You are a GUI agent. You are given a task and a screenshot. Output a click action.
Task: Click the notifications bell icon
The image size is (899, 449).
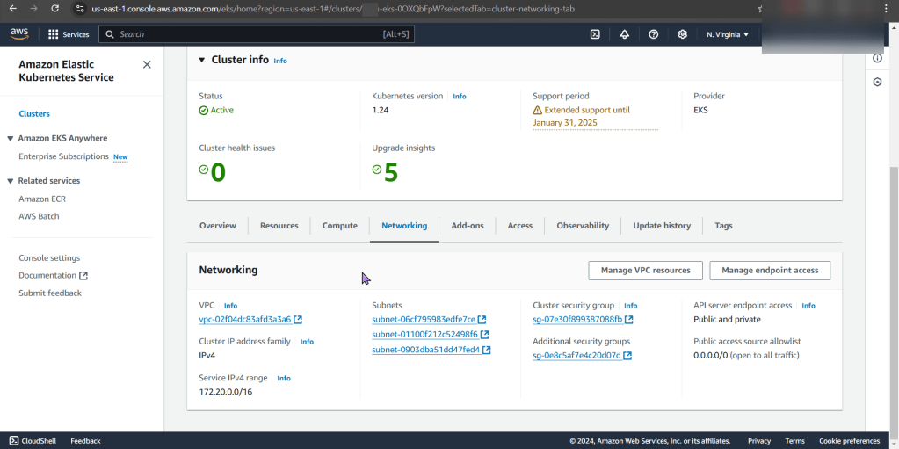[624, 34]
